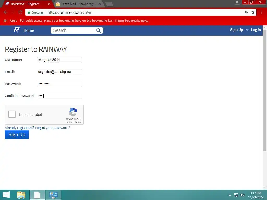Open reCAPTCHA Privacy link
Screen dimensions: 267x200
pyautogui.click(x=69, y=122)
